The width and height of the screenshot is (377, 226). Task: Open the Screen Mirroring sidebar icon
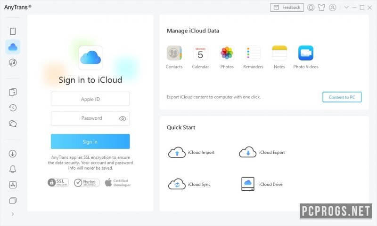pos(13,200)
